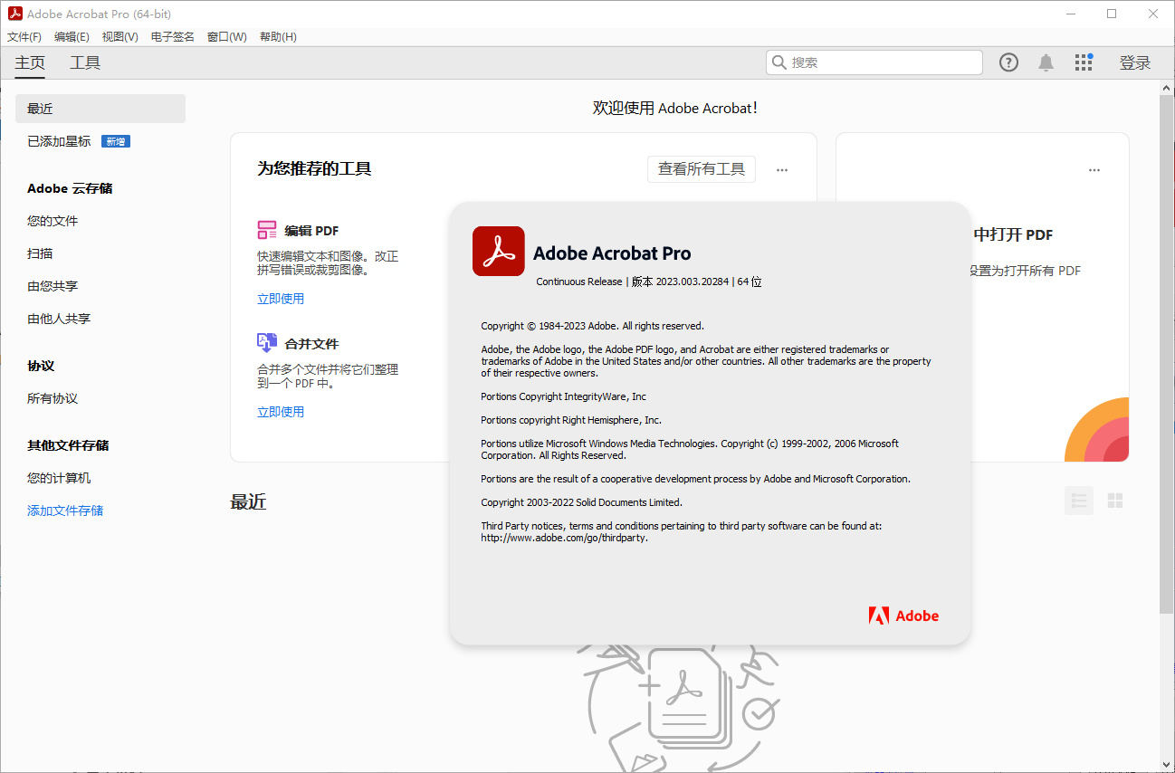Select 已添加星标 in the sidebar
Image resolution: width=1175 pixels, height=773 pixels.
coord(59,141)
